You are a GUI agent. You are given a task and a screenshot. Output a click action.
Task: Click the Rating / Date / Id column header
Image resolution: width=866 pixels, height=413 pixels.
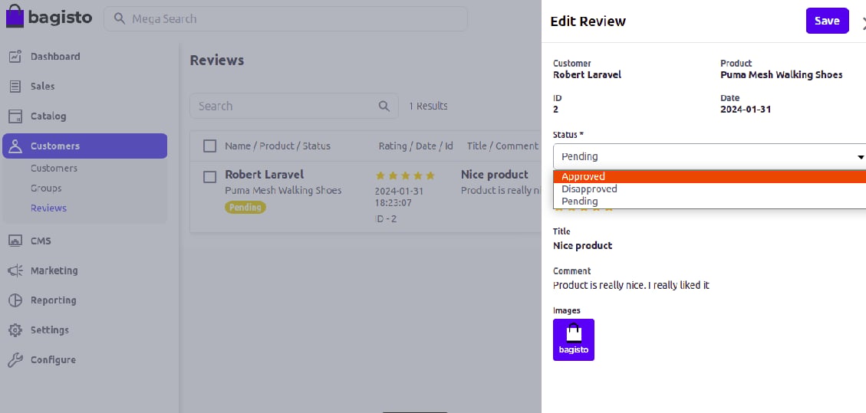[415, 146]
